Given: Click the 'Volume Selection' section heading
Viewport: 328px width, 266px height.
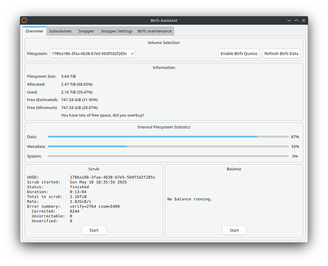Looking at the screenshot, I should [164, 43].
